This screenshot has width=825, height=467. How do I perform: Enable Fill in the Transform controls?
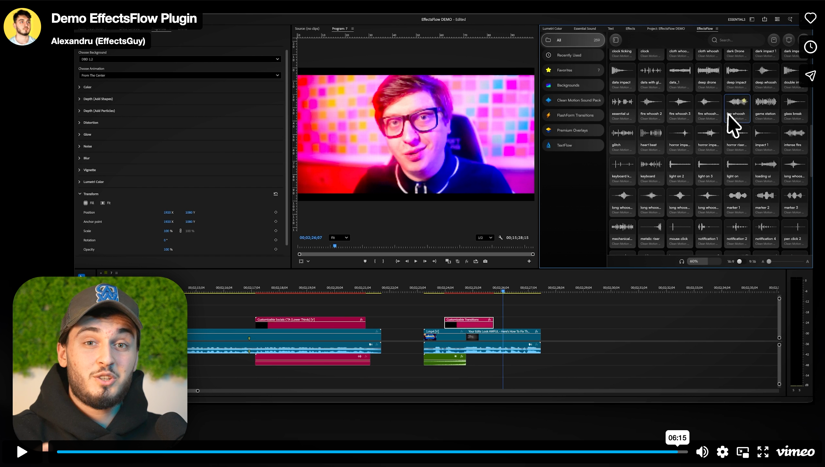[x=86, y=203]
